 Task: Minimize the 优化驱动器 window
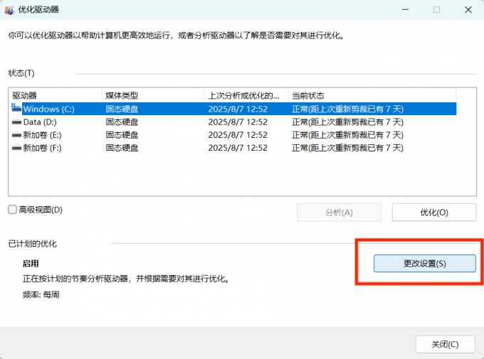(405, 10)
